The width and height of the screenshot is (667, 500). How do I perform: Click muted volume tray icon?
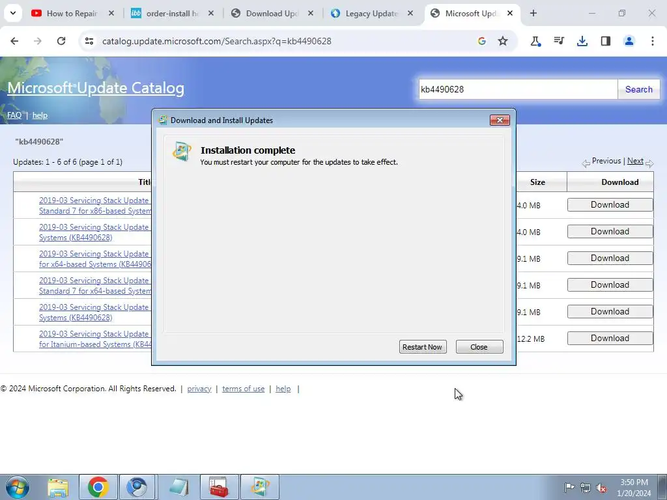[x=601, y=487]
